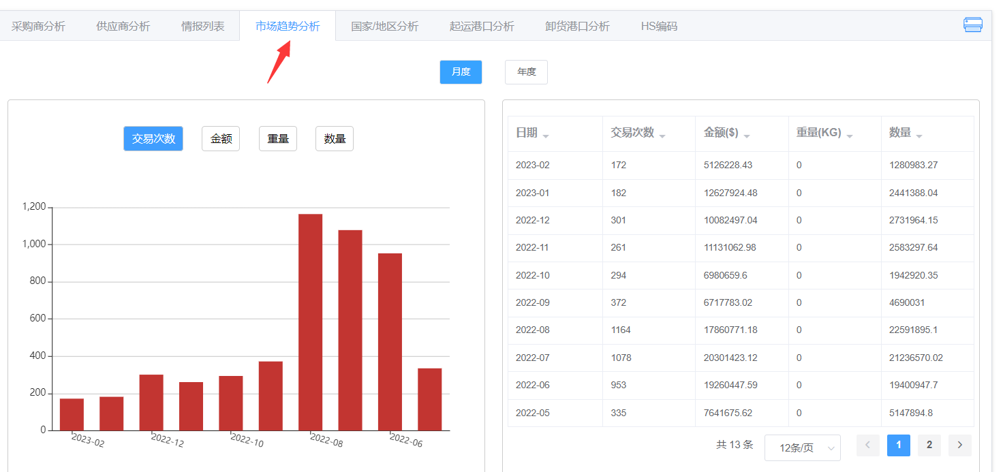Click the 数量 column header text
The image size is (1003, 472).
pyautogui.click(x=900, y=133)
